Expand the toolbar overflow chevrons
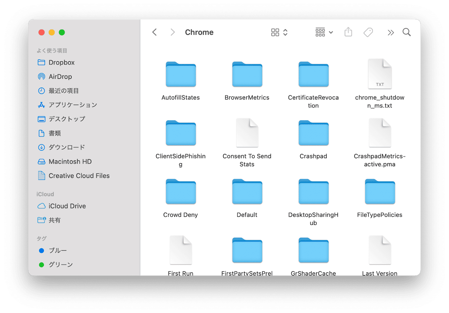This screenshot has height=313, width=449. pyautogui.click(x=391, y=32)
